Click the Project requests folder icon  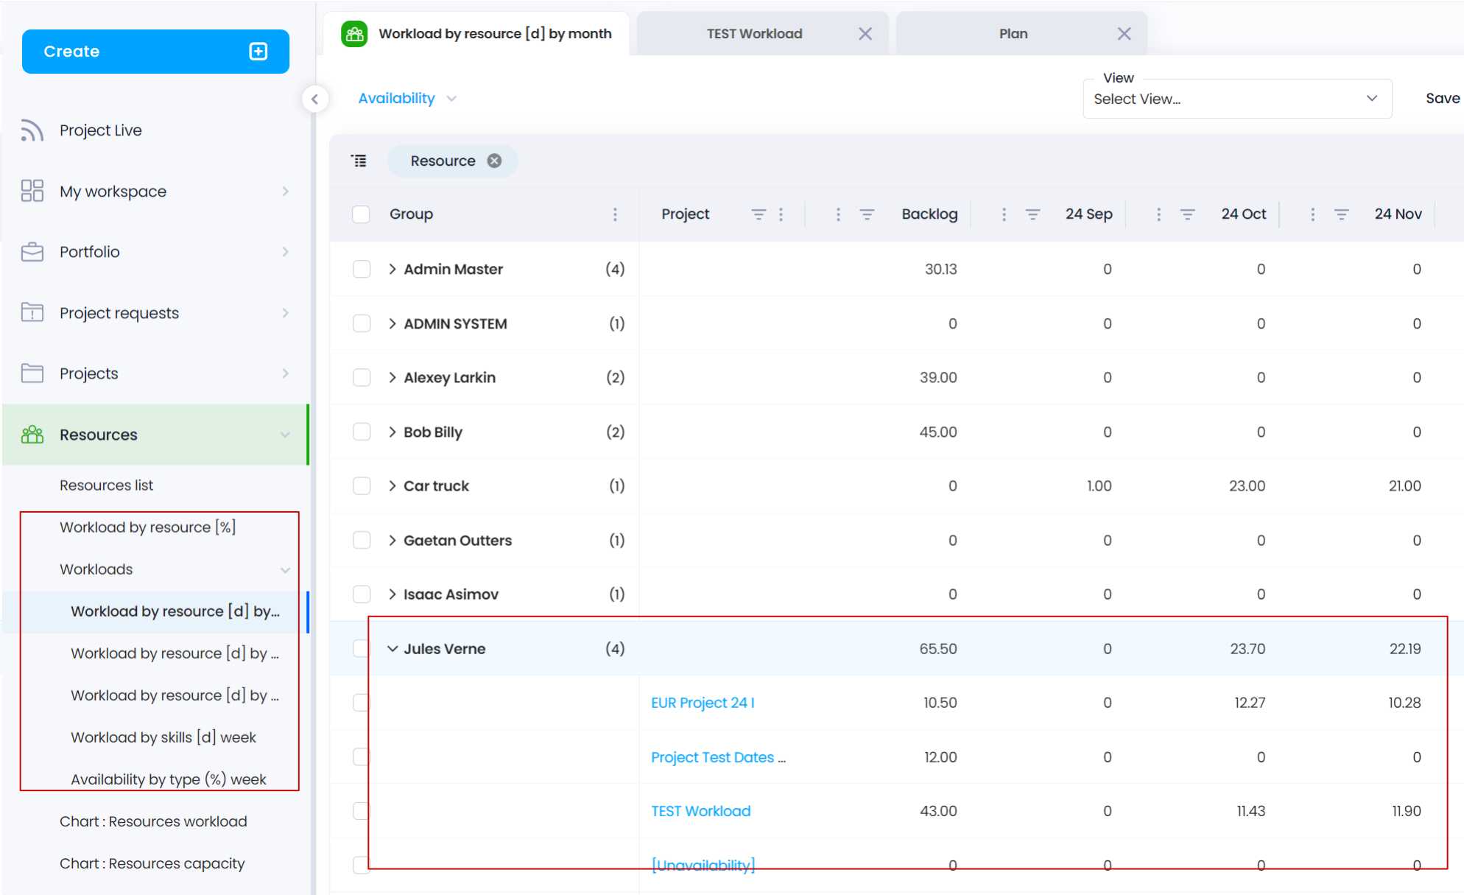coord(32,312)
